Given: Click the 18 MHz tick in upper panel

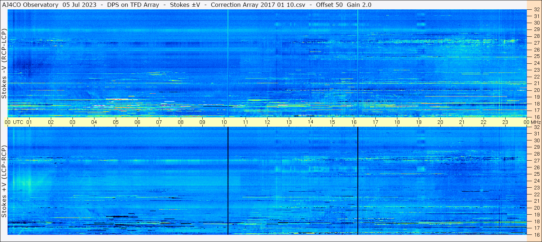Looking at the screenshot, I should [537, 103].
